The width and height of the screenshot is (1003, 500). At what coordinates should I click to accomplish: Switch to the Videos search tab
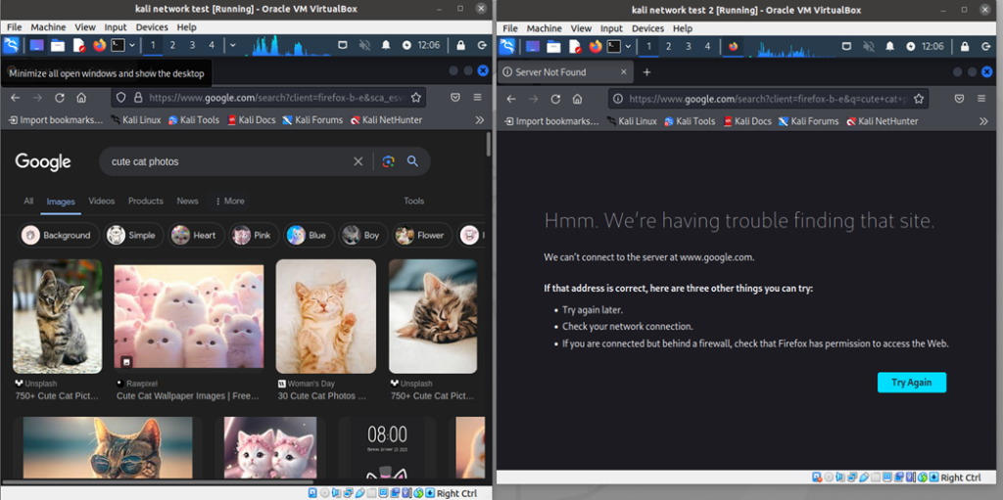coord(102,201)
